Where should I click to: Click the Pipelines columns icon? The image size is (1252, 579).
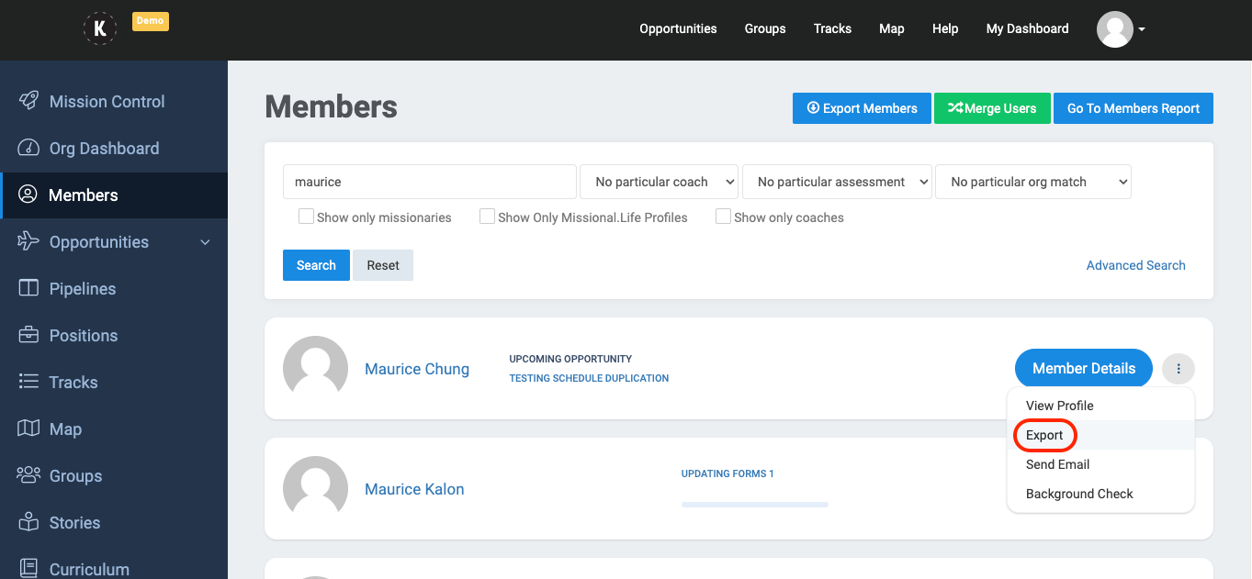pos(28,288)
